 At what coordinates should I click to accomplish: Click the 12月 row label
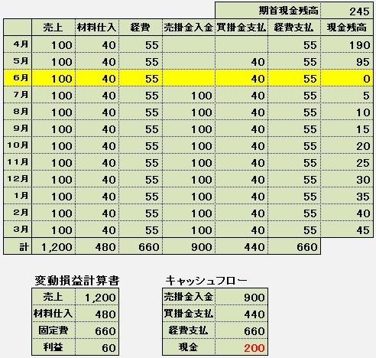(18, 179)
